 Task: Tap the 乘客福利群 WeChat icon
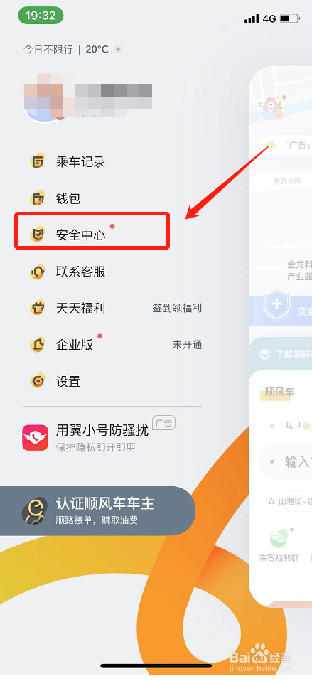coord(279,539)
